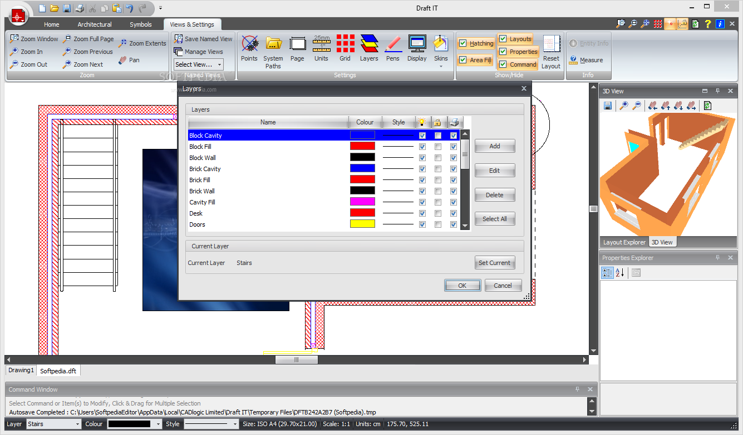Viewport: 743px width, 435px height.
Task: Open the Home ribbon tab
Action: [x=52, y=24]
